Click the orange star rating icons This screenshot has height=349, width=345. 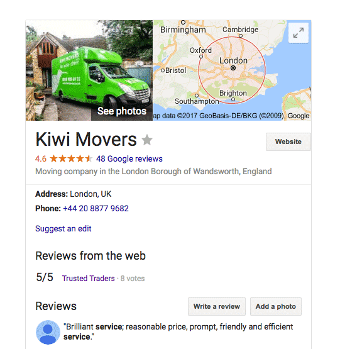coord(71,158)
